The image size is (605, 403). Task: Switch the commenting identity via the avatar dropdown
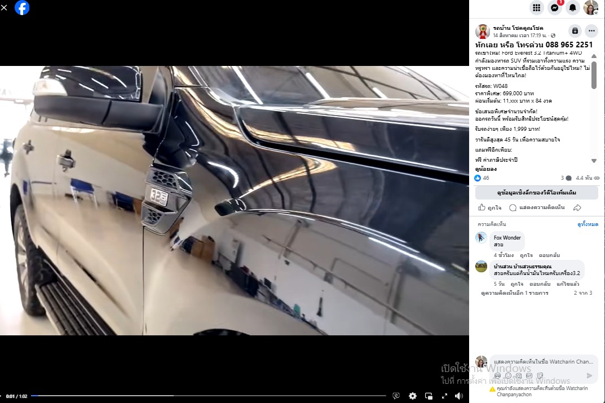tap(481, 362)
